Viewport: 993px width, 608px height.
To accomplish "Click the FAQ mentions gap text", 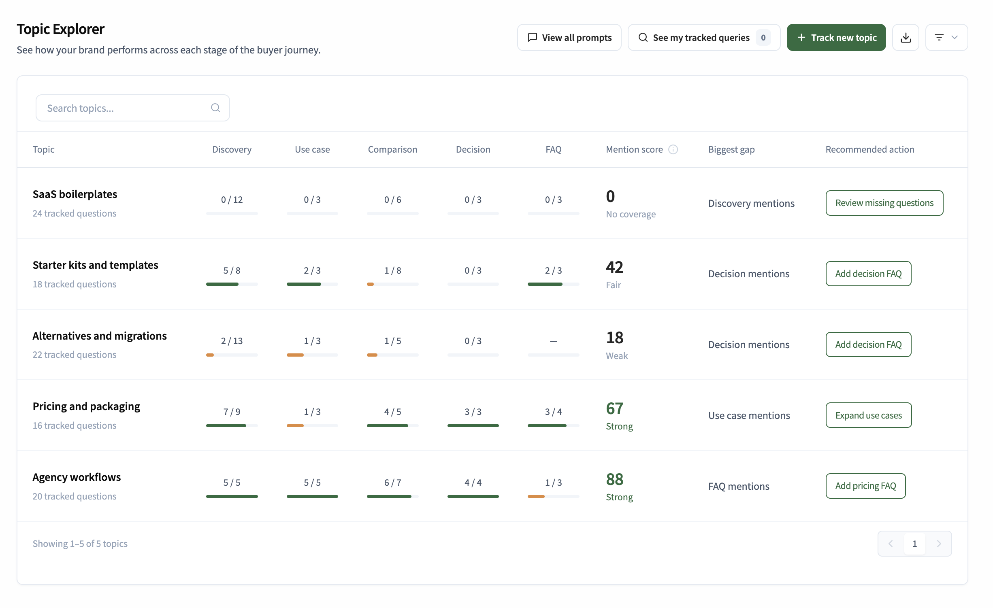I will click(739, 486).
